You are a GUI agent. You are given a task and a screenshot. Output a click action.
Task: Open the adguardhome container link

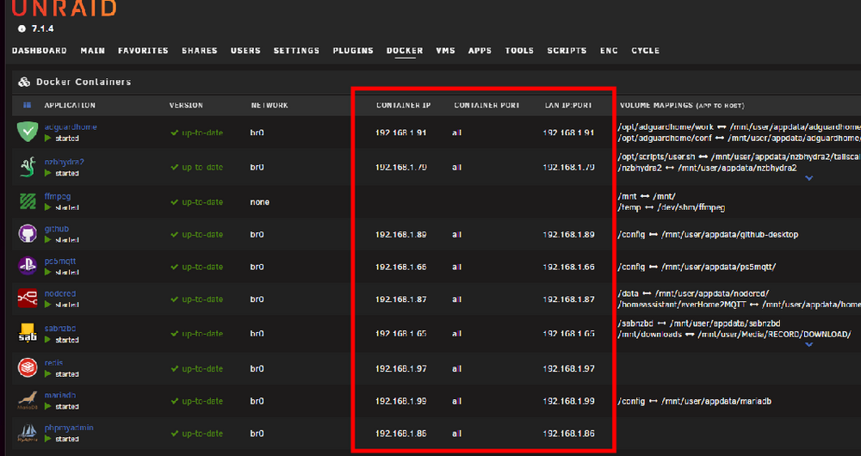[71, 126]
